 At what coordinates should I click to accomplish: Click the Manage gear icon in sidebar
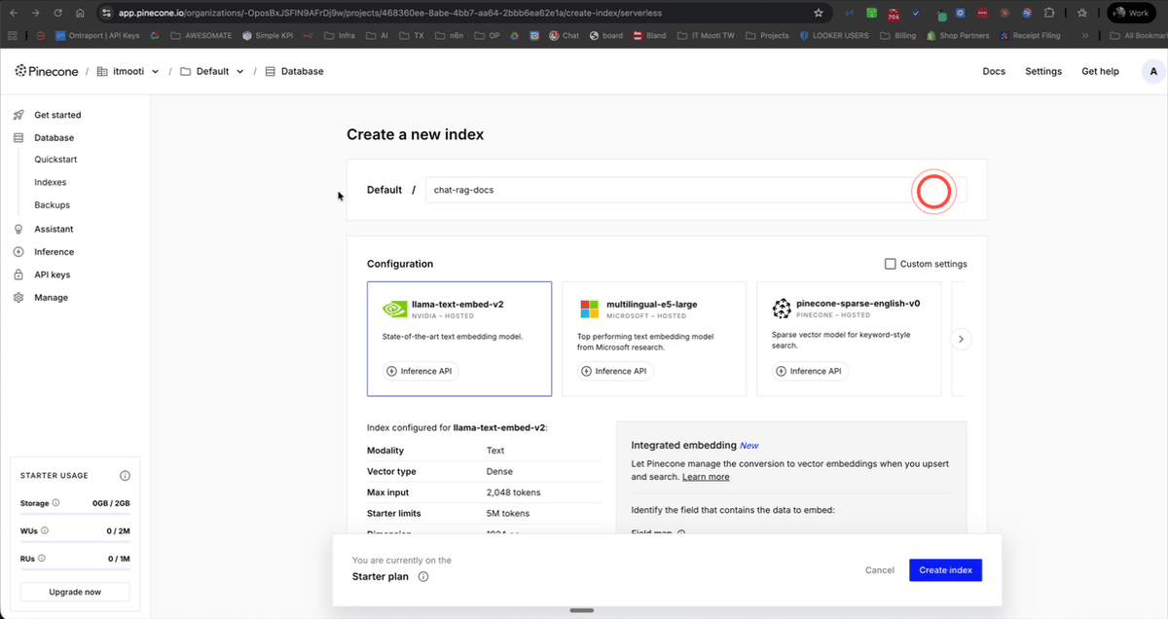[18, 297]
